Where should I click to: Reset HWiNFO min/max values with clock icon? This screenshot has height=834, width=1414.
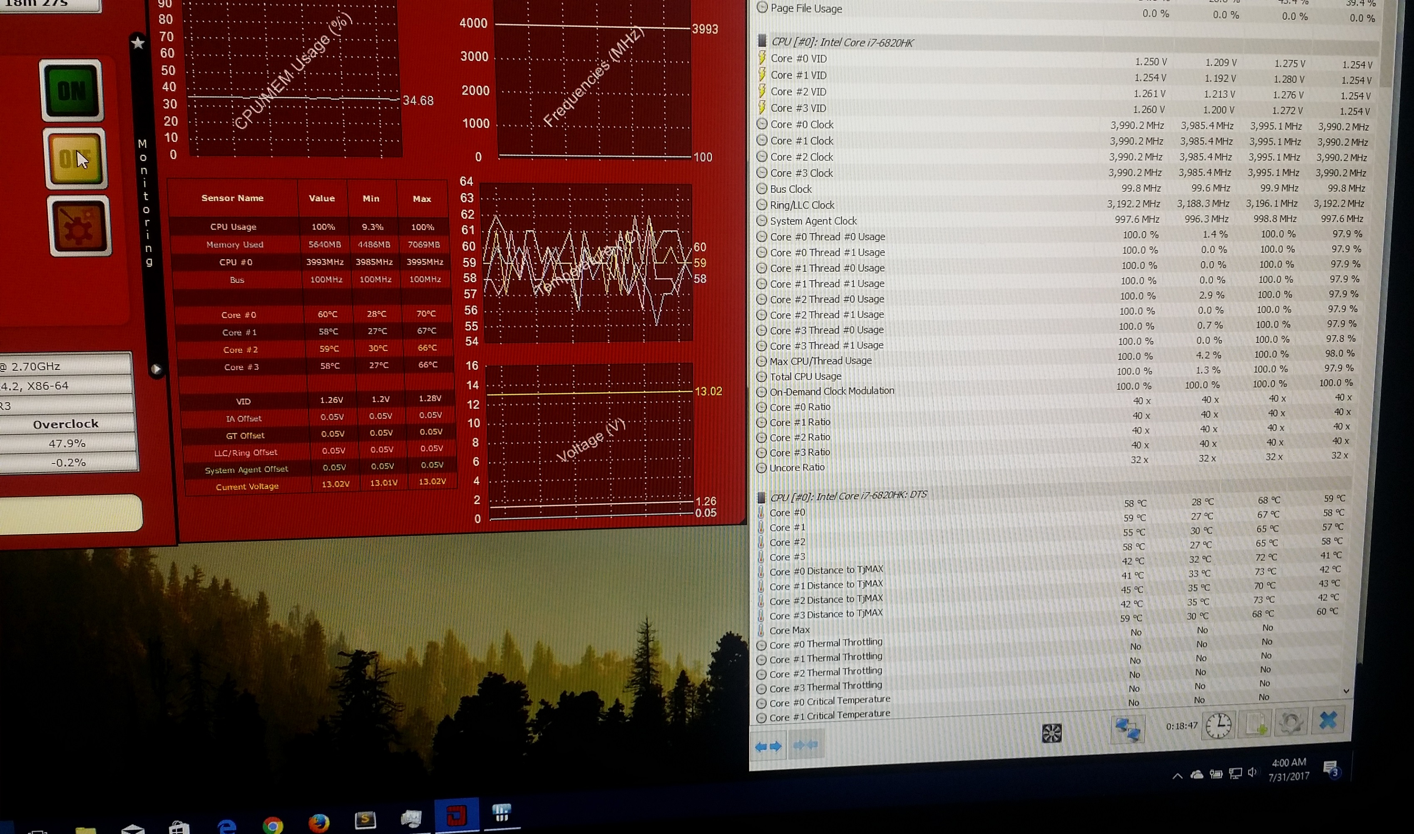click(x=1218, y=726)
